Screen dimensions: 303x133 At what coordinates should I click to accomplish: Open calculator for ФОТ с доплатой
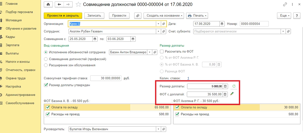point(226,94)
